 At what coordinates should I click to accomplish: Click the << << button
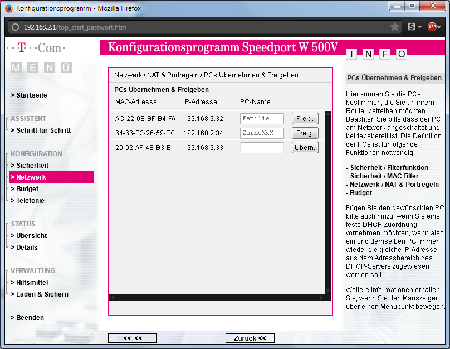pyautogui.click(x=133, y=338)
